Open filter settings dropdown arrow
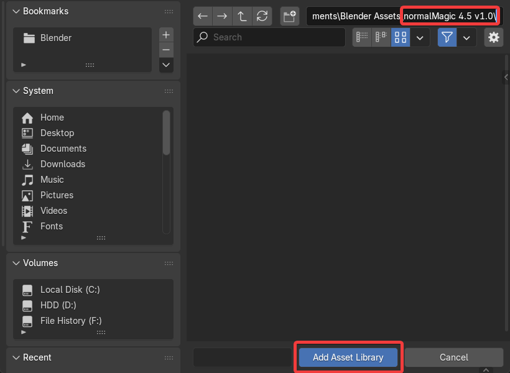510x373 pixels. pyautogui.click(x=466, y=37)
